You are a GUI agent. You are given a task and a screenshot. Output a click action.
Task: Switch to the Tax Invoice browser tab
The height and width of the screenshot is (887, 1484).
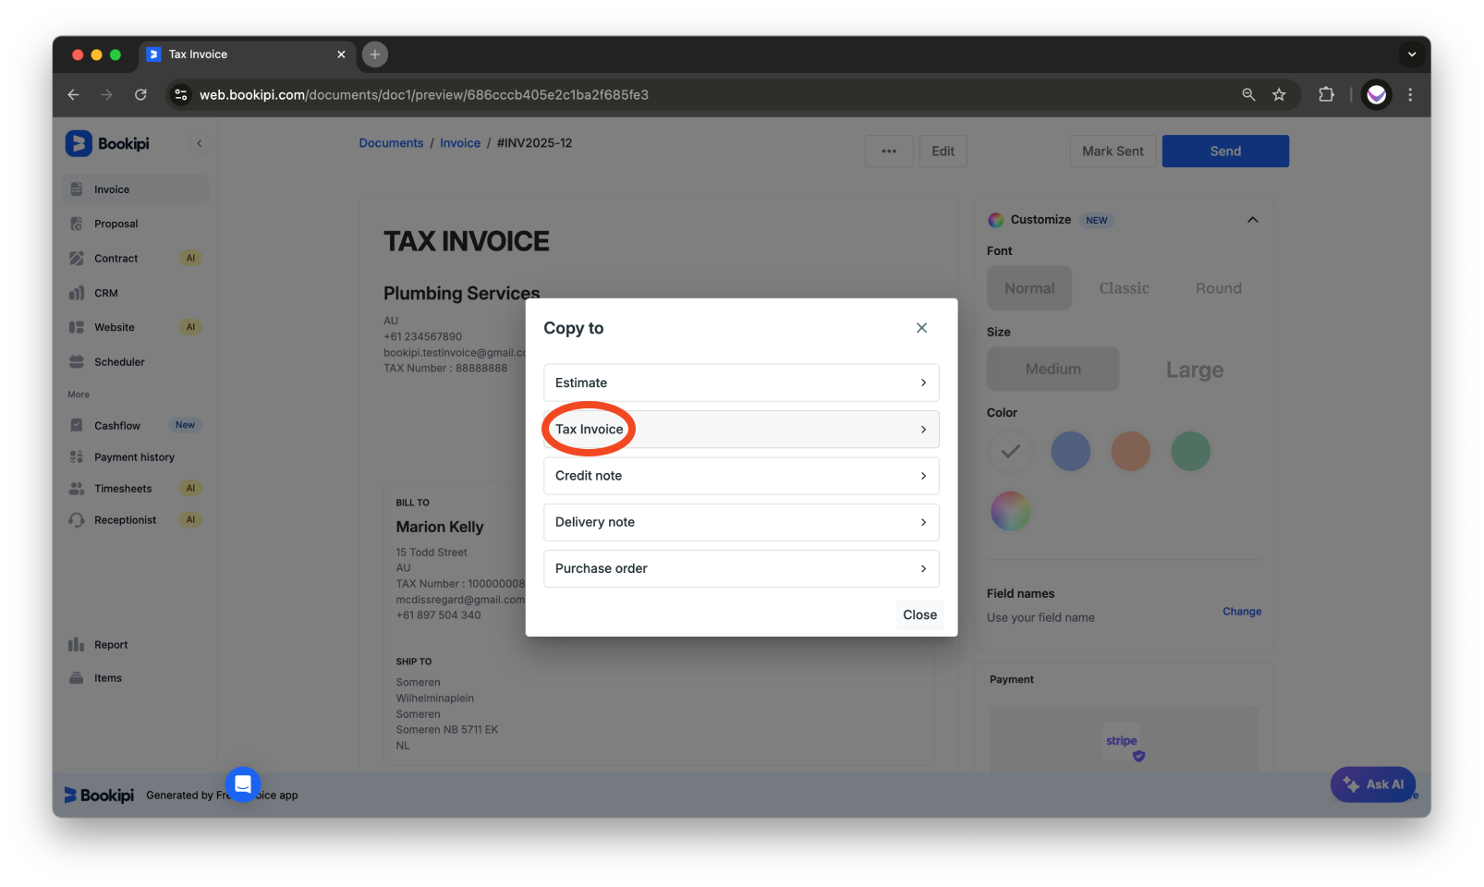[x=197, y=55]
